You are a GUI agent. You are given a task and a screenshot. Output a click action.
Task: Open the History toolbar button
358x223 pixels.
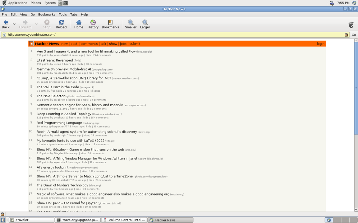coord(93,24)
